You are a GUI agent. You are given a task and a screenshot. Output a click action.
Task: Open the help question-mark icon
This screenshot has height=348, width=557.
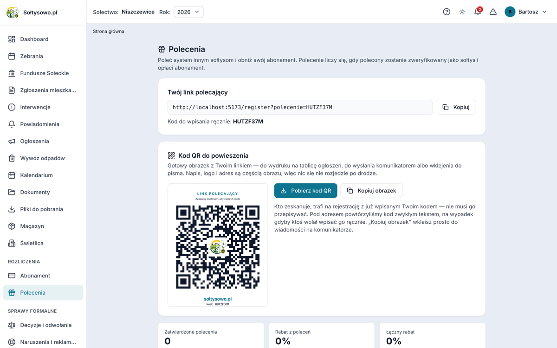[x=447, y=12]
